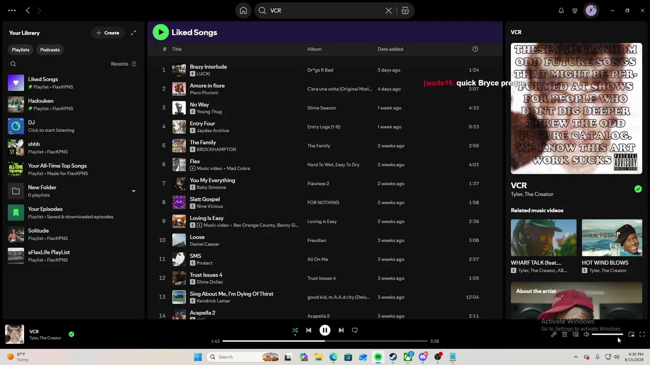Open the shhh playlist
This screenshot has width=650, height=365.
coord(73,148)
